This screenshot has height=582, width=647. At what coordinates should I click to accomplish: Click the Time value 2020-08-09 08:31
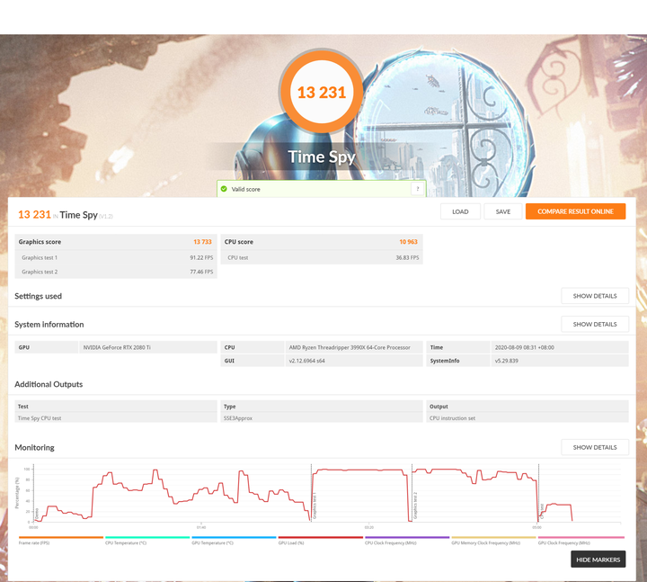click(525, 347)
